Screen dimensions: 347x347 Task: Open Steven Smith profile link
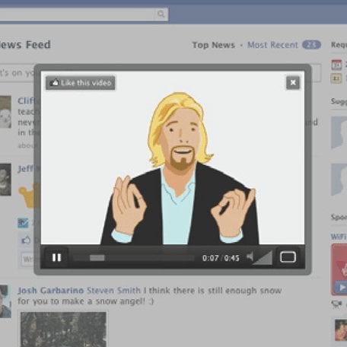(x=113, y=291)
